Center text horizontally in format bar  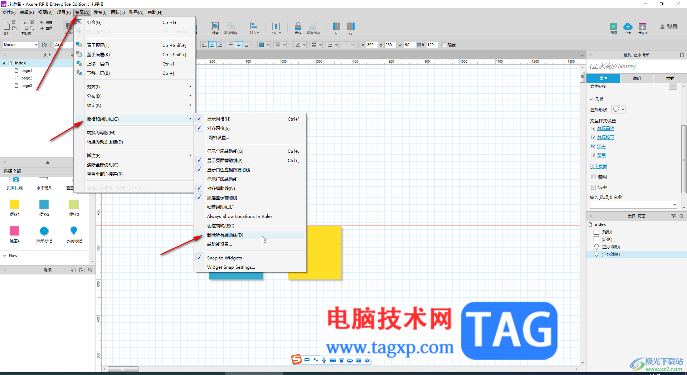pos(212,45)
